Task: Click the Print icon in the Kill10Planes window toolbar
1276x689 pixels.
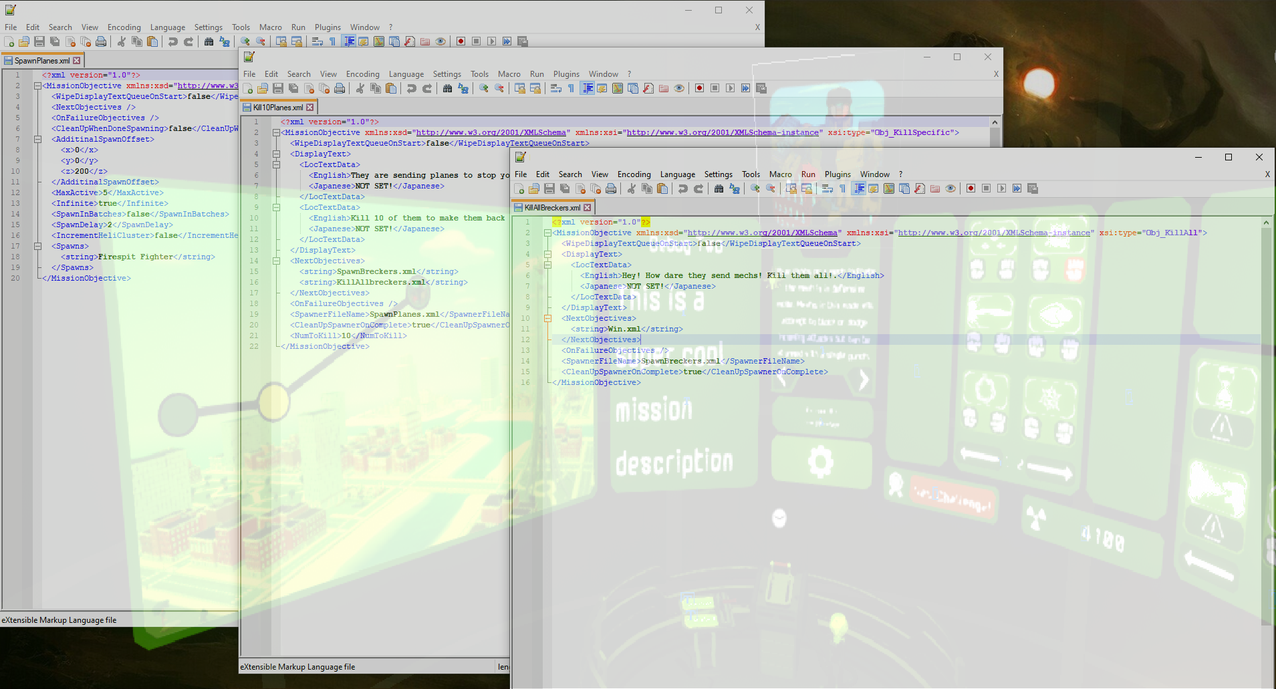Action: click(x=340, y=88)
